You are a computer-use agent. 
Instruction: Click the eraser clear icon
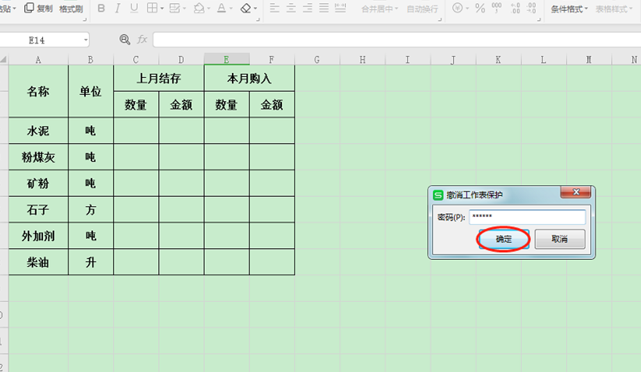tap(246, 8)
